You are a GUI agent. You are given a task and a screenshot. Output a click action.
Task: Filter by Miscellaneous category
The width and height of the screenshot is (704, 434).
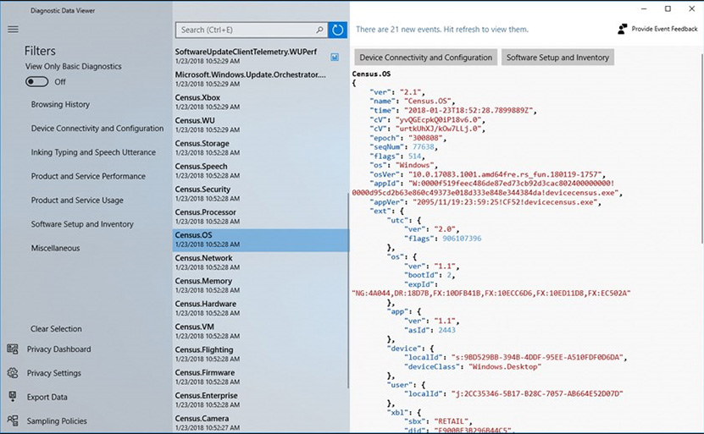pos(55,248)
